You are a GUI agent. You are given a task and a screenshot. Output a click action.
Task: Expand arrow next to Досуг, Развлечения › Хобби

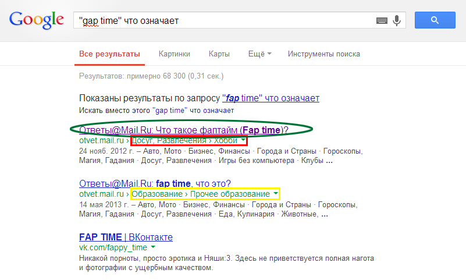(243, 140)
